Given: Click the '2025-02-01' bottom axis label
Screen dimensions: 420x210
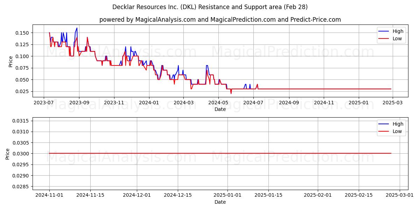Looking at the screenshot, I should coord(318,196).
